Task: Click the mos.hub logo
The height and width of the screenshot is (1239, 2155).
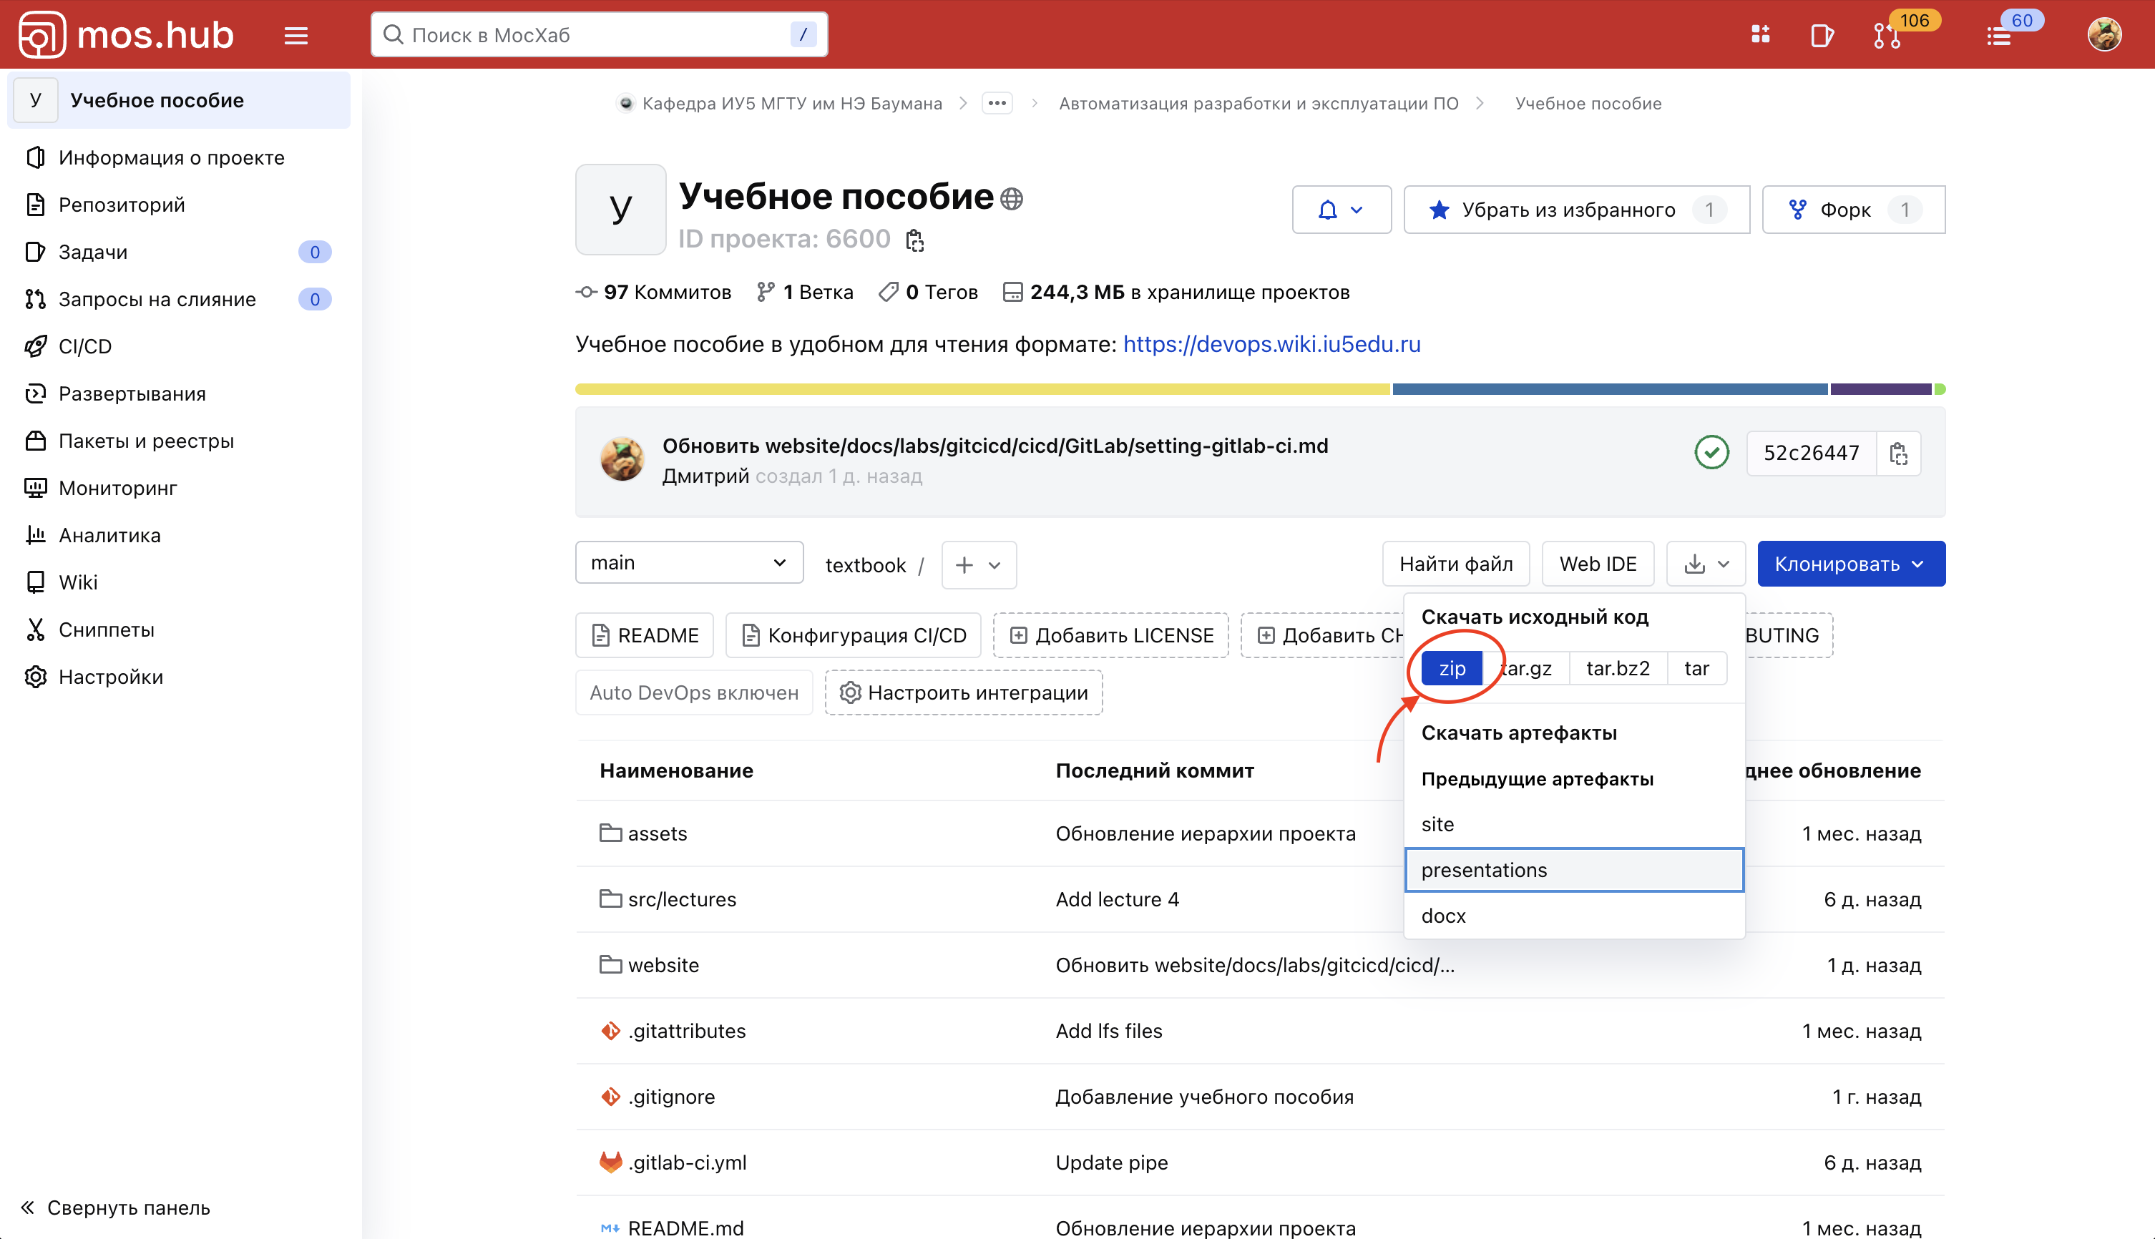Action: point(126,35)
